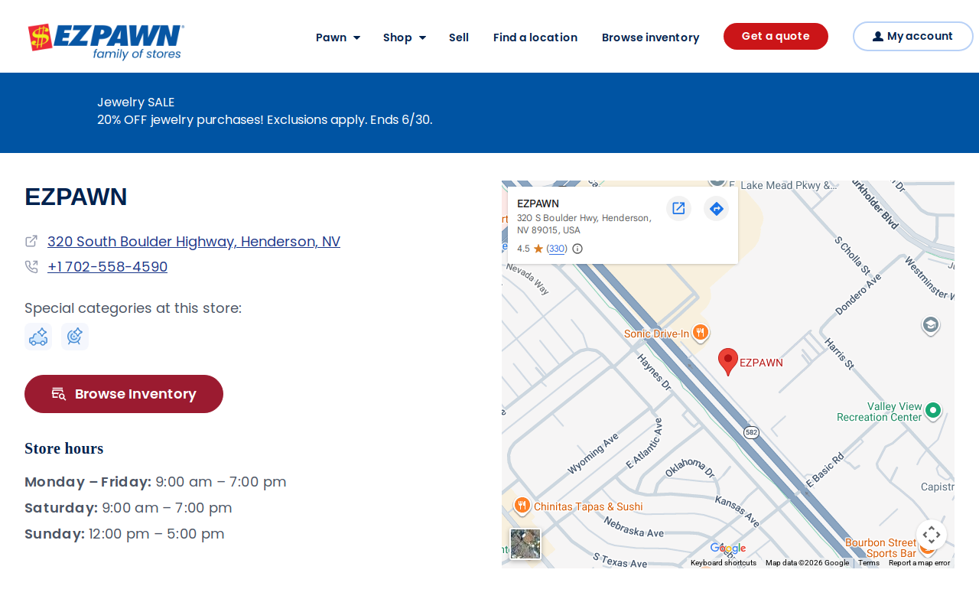Click the Jewelry SALE banner text
979x612 pixels.
pos(136,102)
